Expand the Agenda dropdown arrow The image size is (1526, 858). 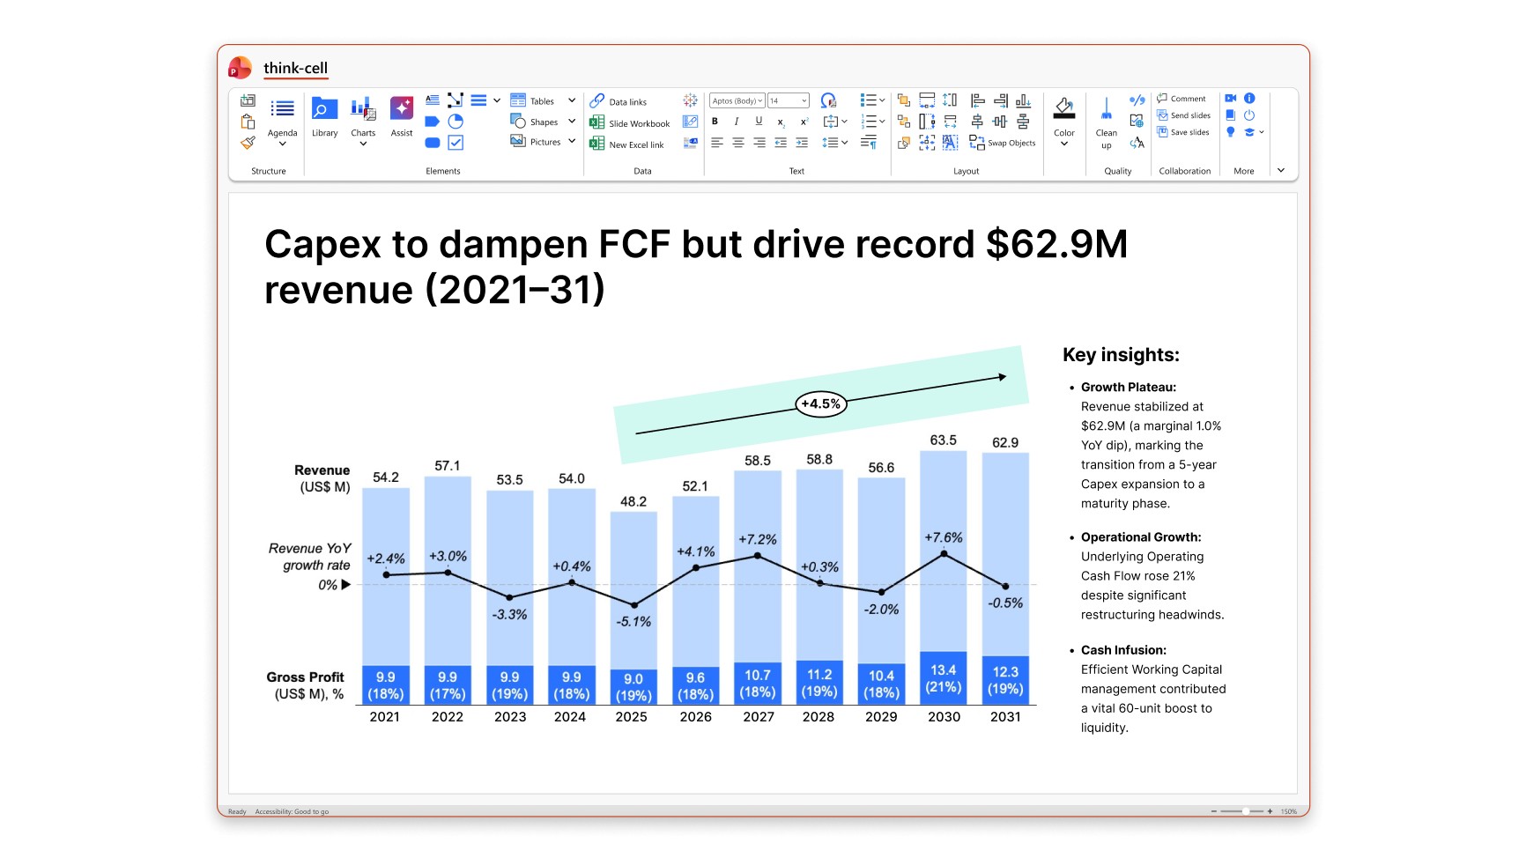pyautogui.click(x=282, y=144)
